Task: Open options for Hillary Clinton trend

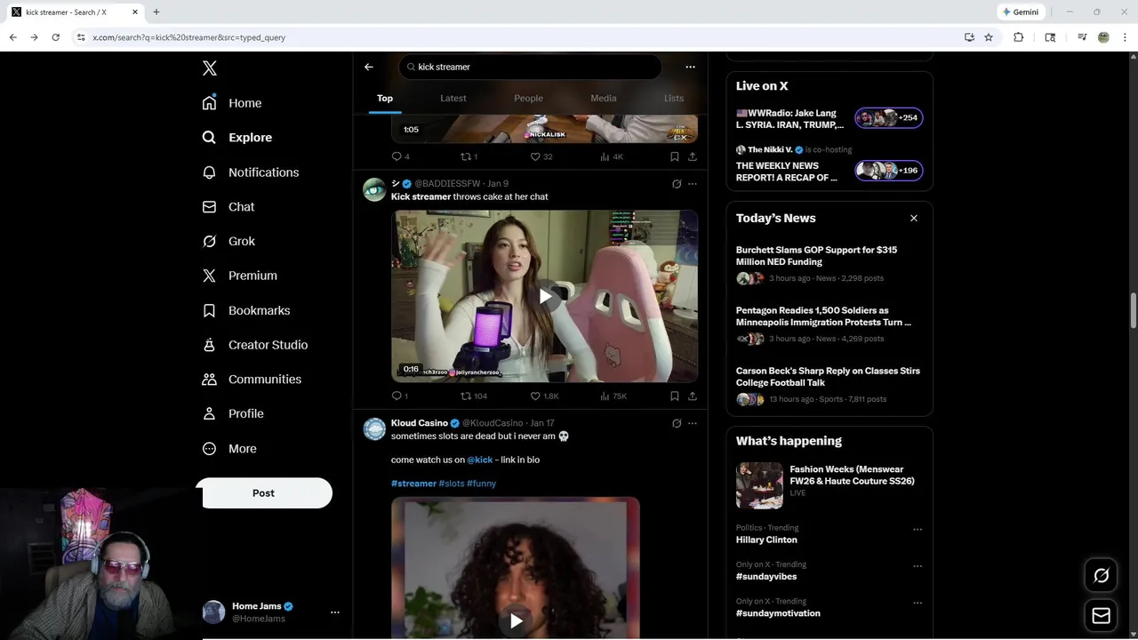Action: coord(918,529)
